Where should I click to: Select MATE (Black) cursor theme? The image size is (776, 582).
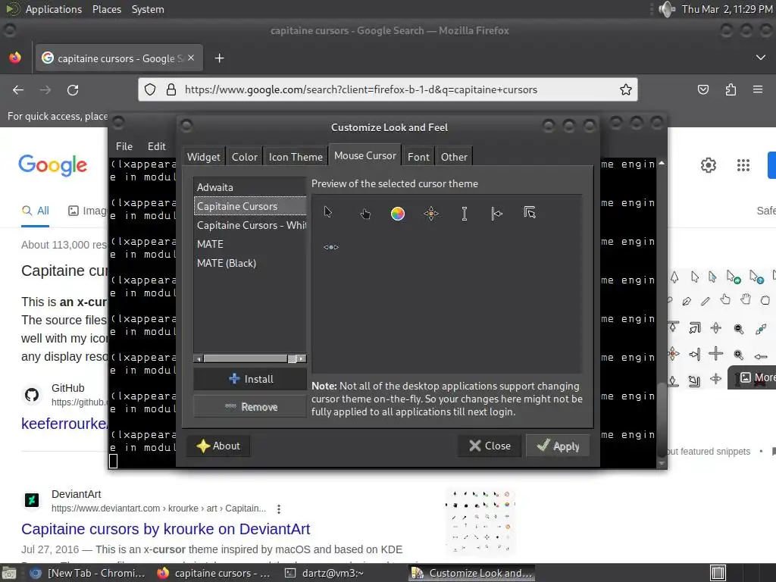(x=250, y=263)
